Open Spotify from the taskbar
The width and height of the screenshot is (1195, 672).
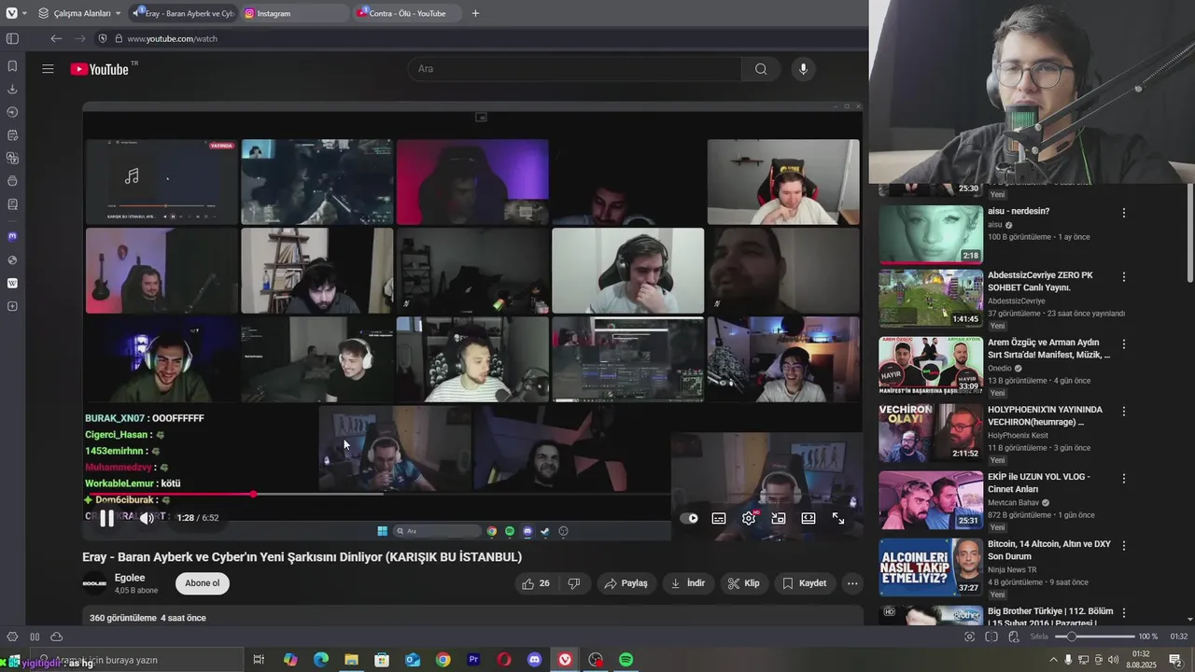(626, 660)
